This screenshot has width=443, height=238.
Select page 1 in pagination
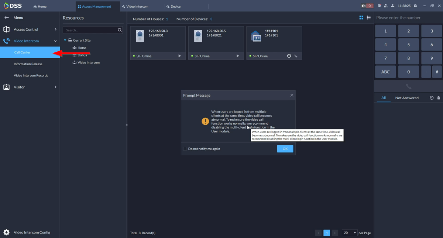pos(327,233)
